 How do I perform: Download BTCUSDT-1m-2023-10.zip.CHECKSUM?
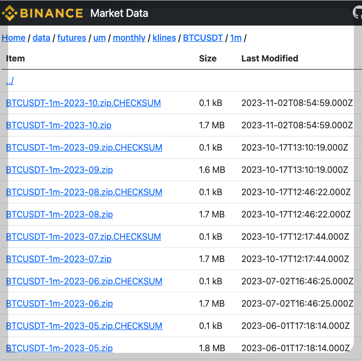[84, 103]
